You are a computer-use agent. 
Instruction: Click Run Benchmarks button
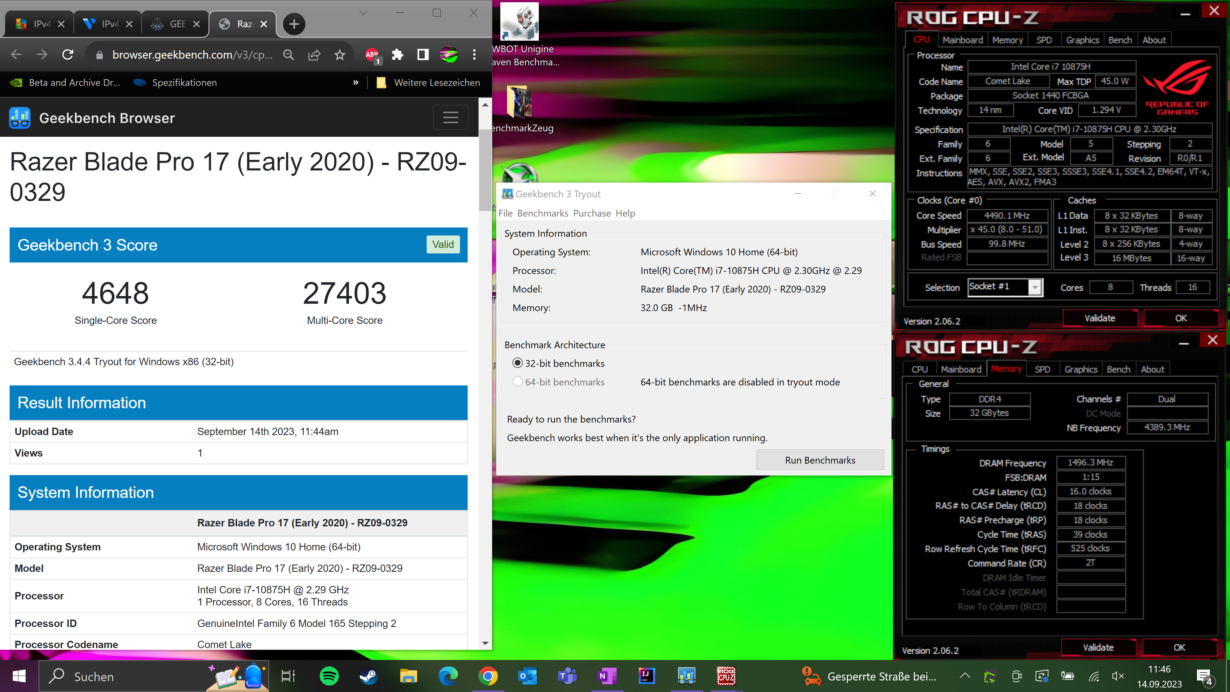pyautogui.click(x=820, y=460)
